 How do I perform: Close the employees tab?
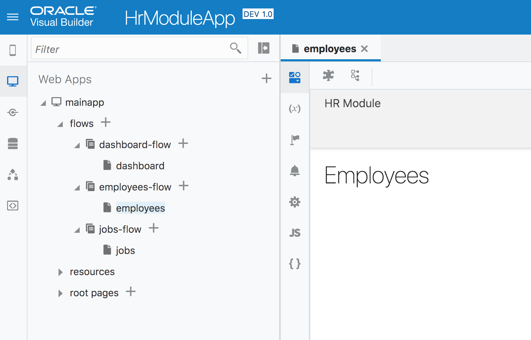(x=365, y=49)
